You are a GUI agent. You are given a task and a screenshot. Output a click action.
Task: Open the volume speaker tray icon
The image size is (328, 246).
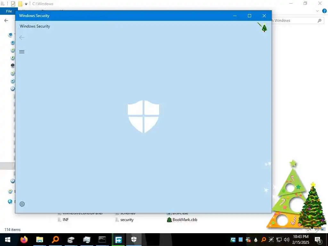tap(287, 240)
